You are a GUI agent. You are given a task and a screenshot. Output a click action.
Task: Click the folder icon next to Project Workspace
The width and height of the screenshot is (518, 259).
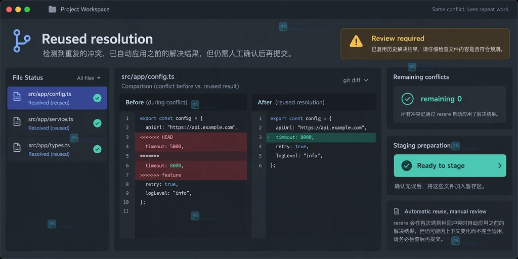(x=52, y=9)
